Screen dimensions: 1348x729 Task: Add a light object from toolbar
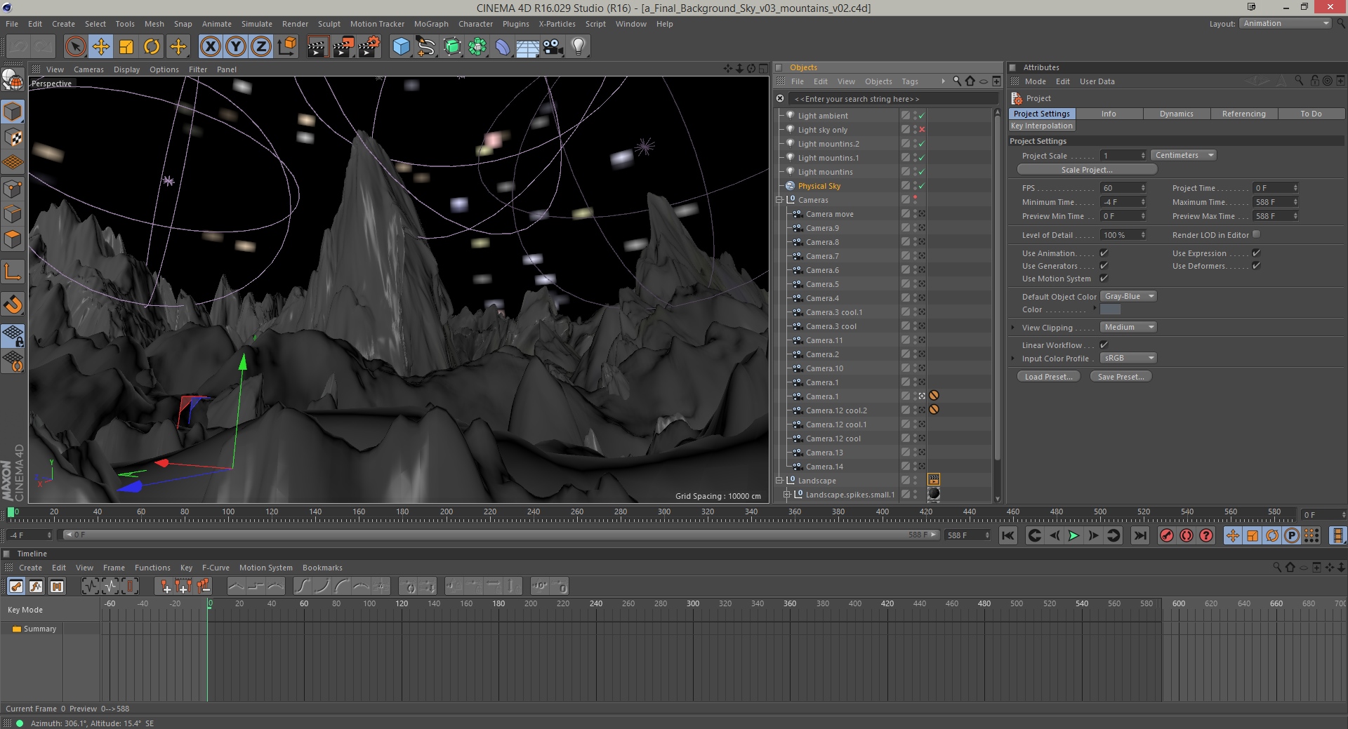point(579,47)
